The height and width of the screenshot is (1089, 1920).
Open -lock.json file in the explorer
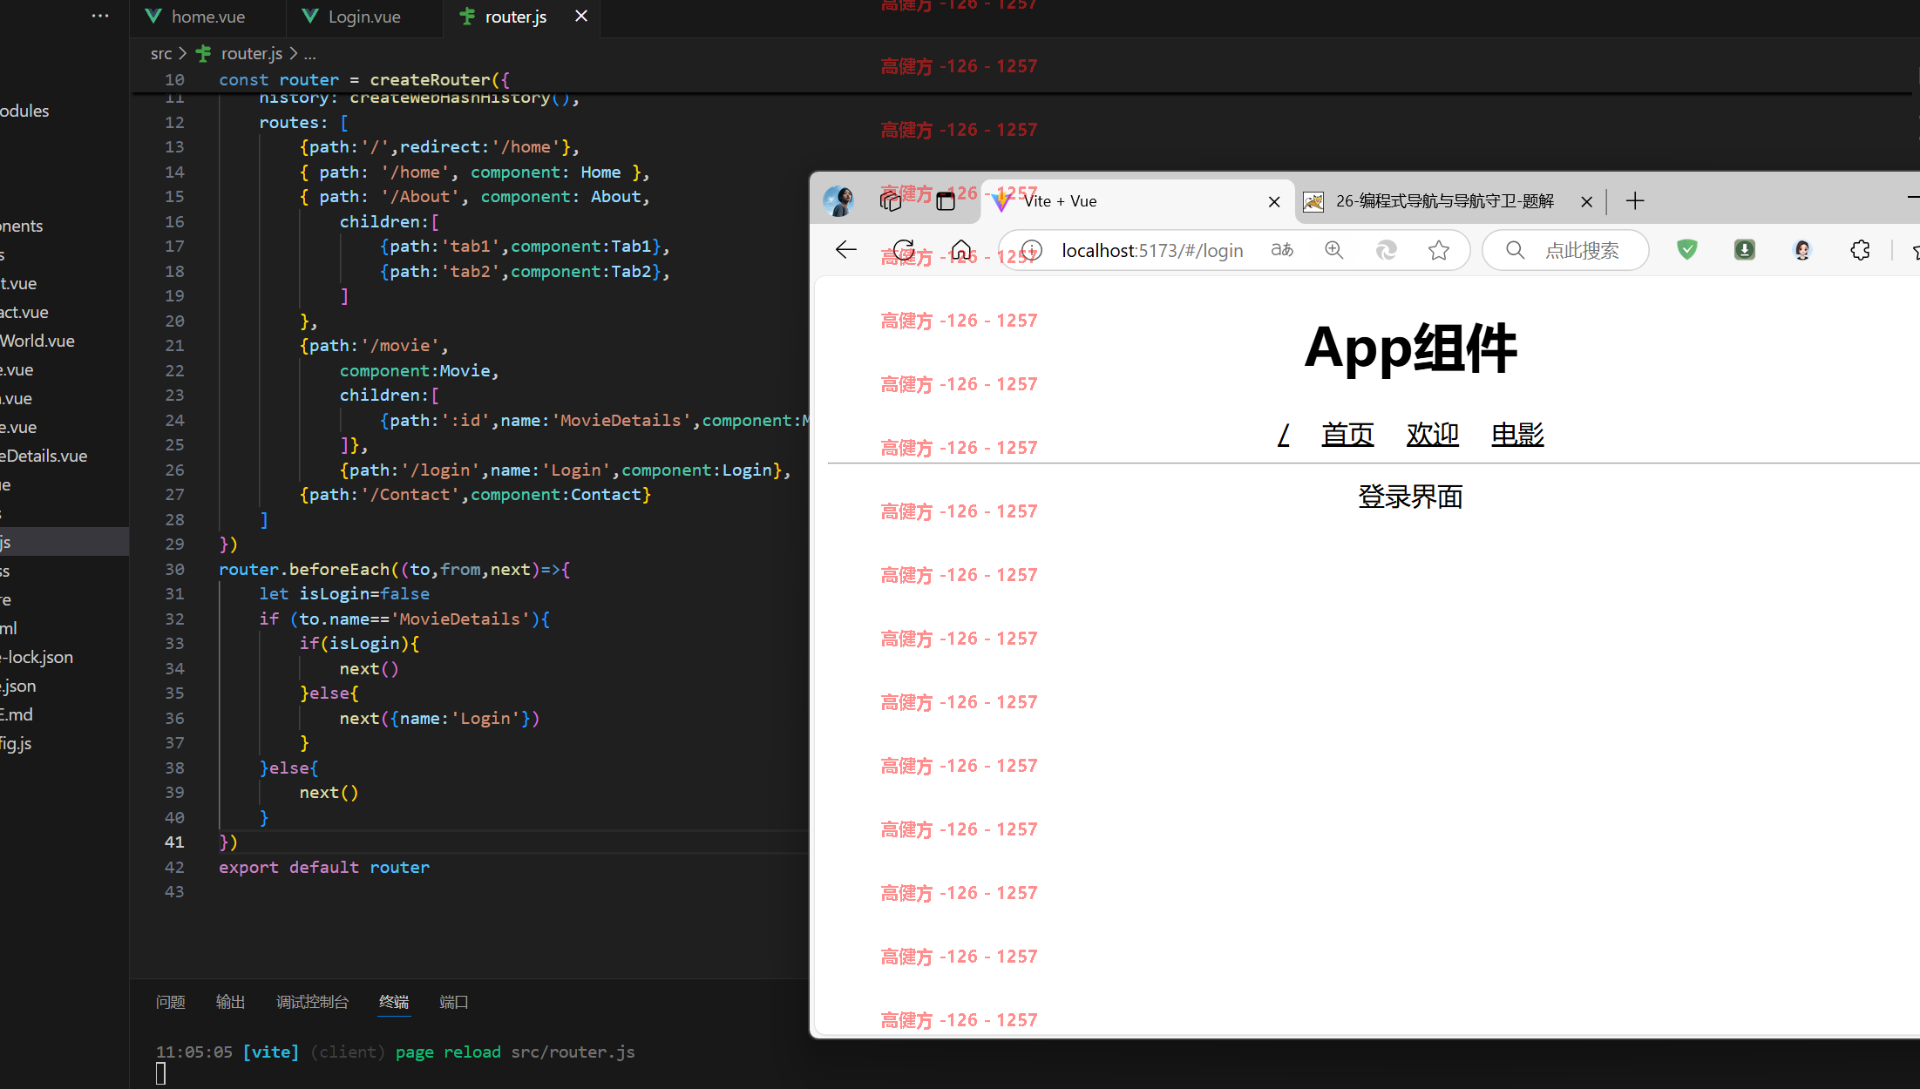(x=37, y=657)
